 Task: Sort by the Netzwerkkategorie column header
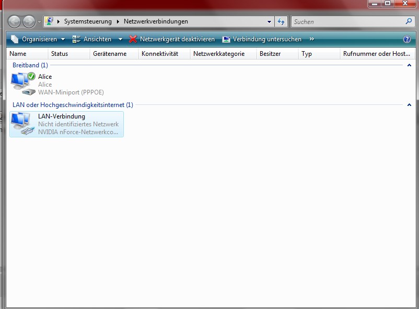point(218,54)
